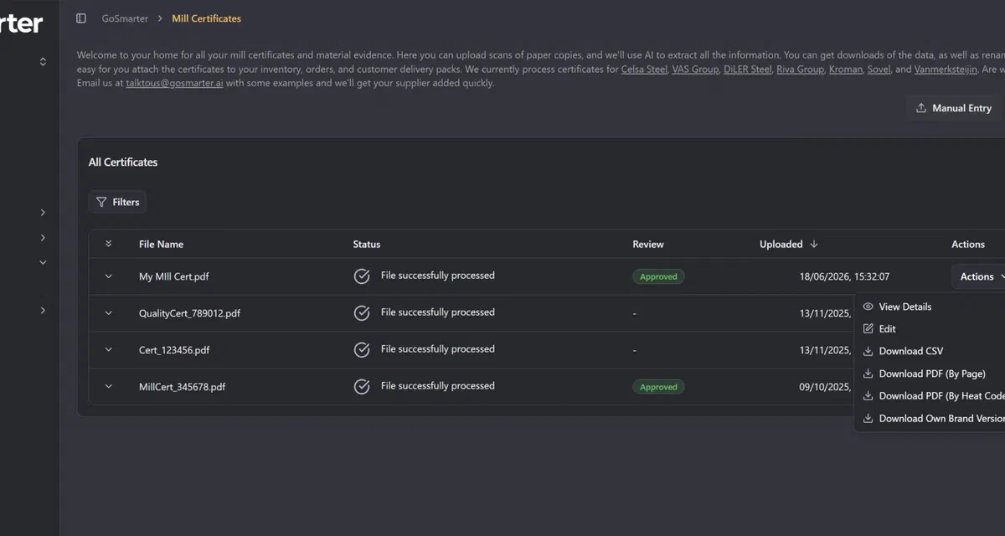The height and width of the screenshot is (536, 1005).
Task: Click the download icon beside Download CSV
Action: tap(868, 351)
